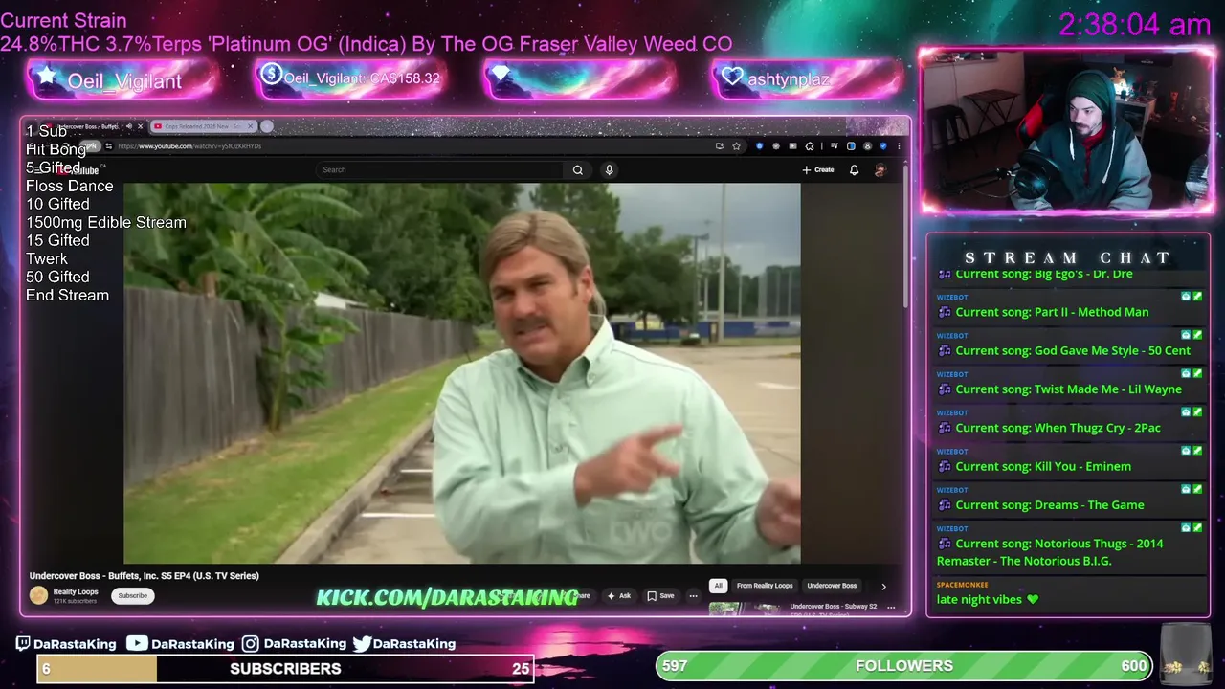Click the 1500mg Edible Stream goal text
Image resolution: width=1225 pixels, height=689 pixels.
pos(106,222)
